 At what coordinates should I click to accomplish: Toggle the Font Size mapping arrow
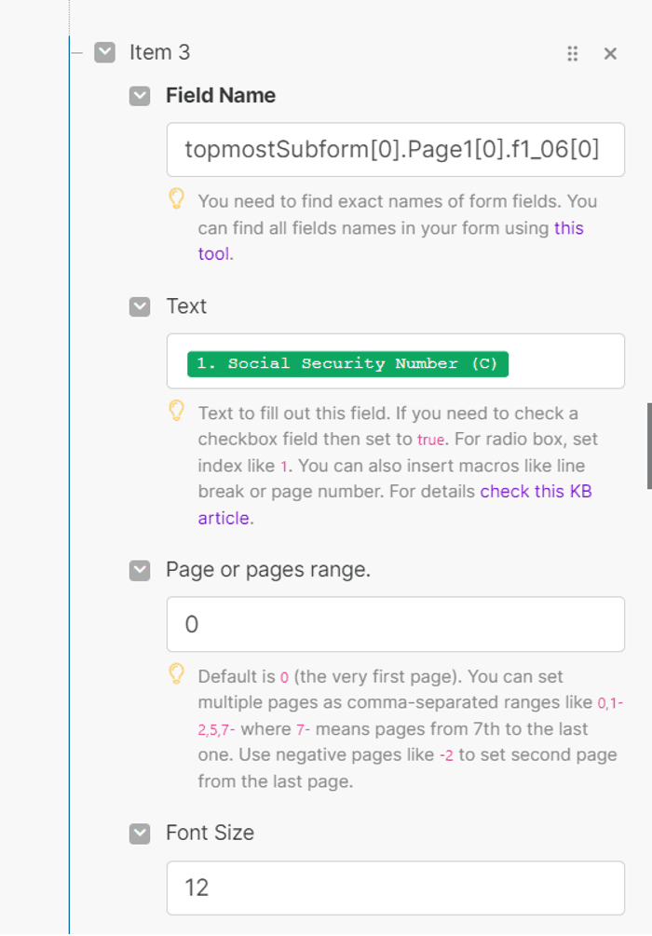(140, 834)
